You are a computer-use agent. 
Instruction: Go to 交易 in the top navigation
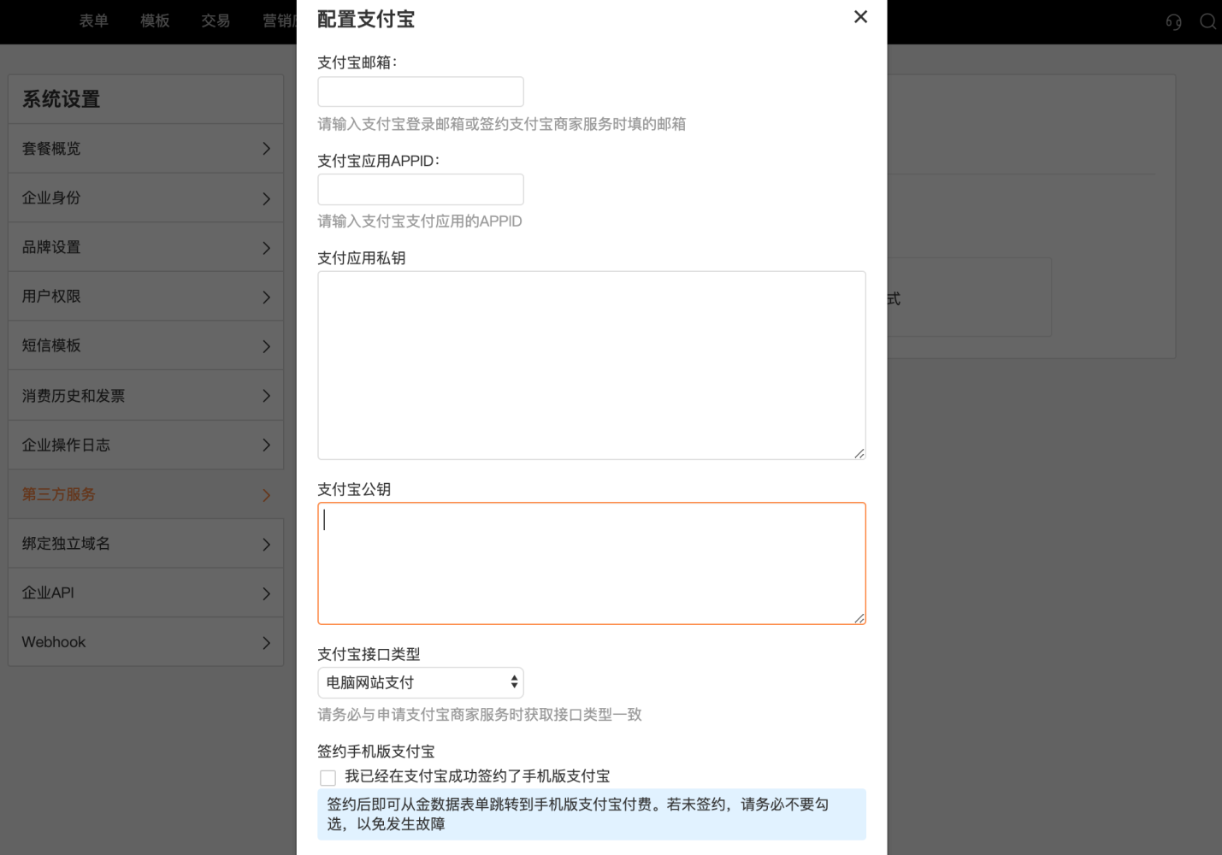(215, 21)
